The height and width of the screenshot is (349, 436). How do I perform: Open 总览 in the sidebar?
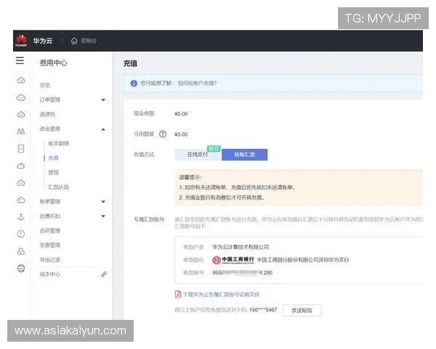45,85
